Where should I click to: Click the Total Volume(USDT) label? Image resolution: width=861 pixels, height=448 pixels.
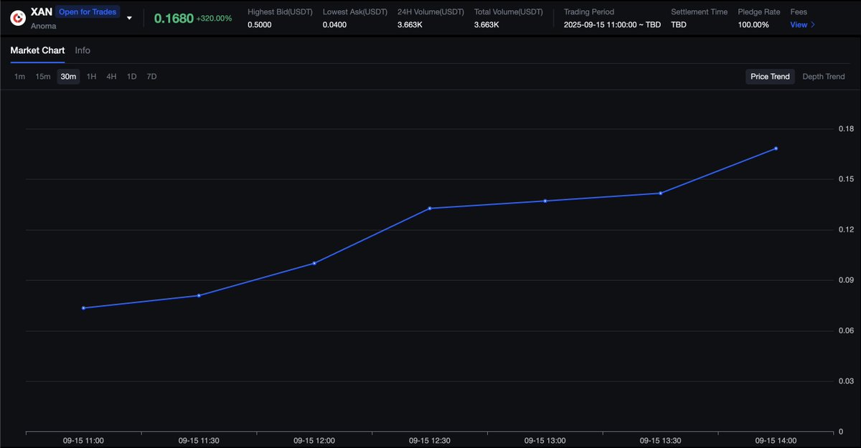pyautogui.click(x=509, y=12)
